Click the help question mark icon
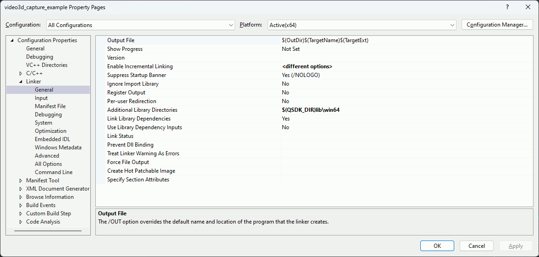The height and width of the screenshot is (257, 539). pos(507,7)
